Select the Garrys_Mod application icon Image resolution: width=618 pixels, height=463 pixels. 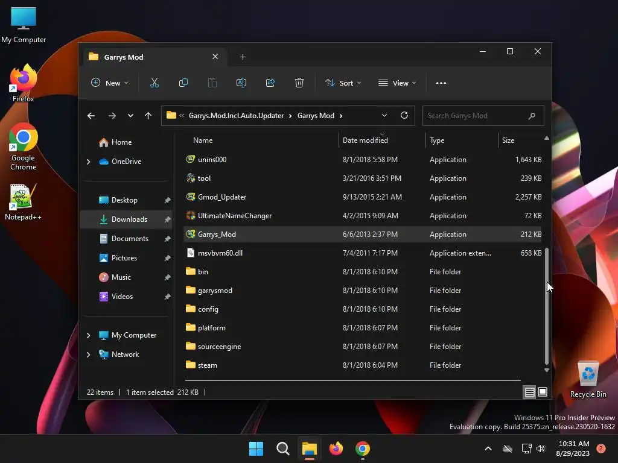[190, 234]
